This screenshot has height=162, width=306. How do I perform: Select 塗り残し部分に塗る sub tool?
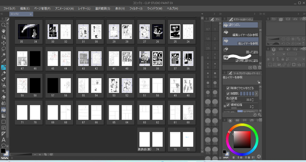241,58
